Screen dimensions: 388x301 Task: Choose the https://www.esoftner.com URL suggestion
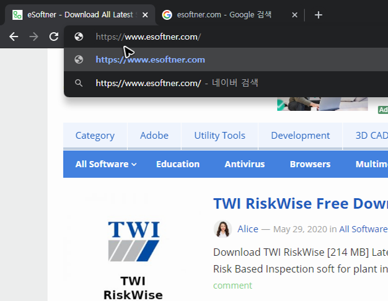[226, 59]
